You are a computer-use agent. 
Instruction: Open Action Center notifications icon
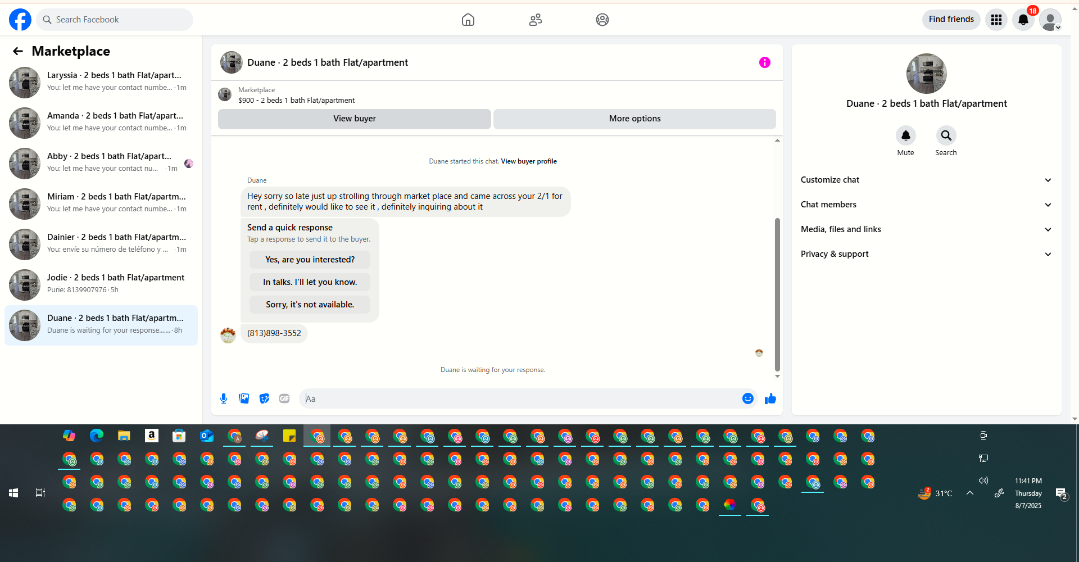click(x=1062, y=494)
